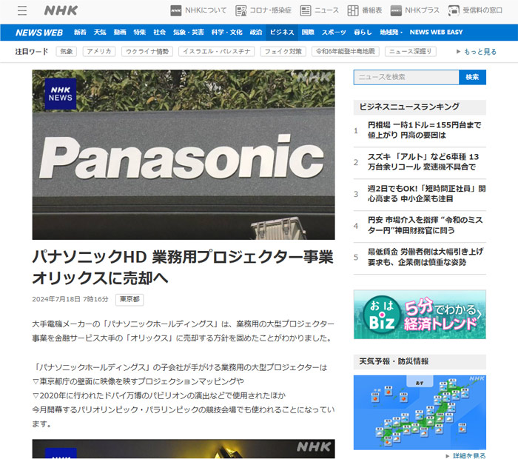Screen dimensions: 518x459
Task: Click the NHK logo in header
Action: point(61,10)
